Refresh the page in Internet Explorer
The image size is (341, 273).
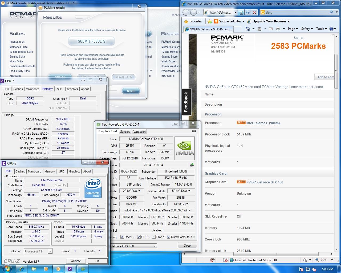click(x=248, y=13)
